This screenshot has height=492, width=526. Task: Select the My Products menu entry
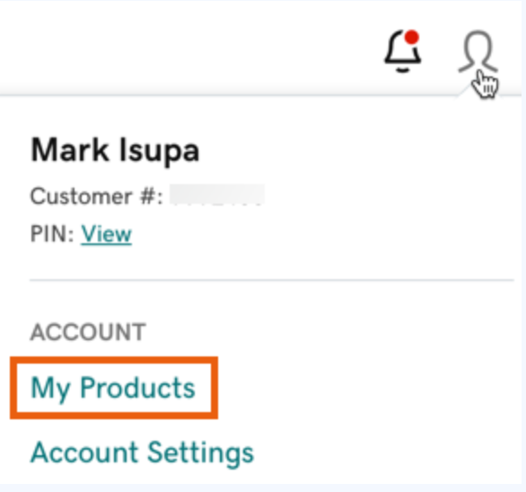pyautogui.click(x=113, y=388)
